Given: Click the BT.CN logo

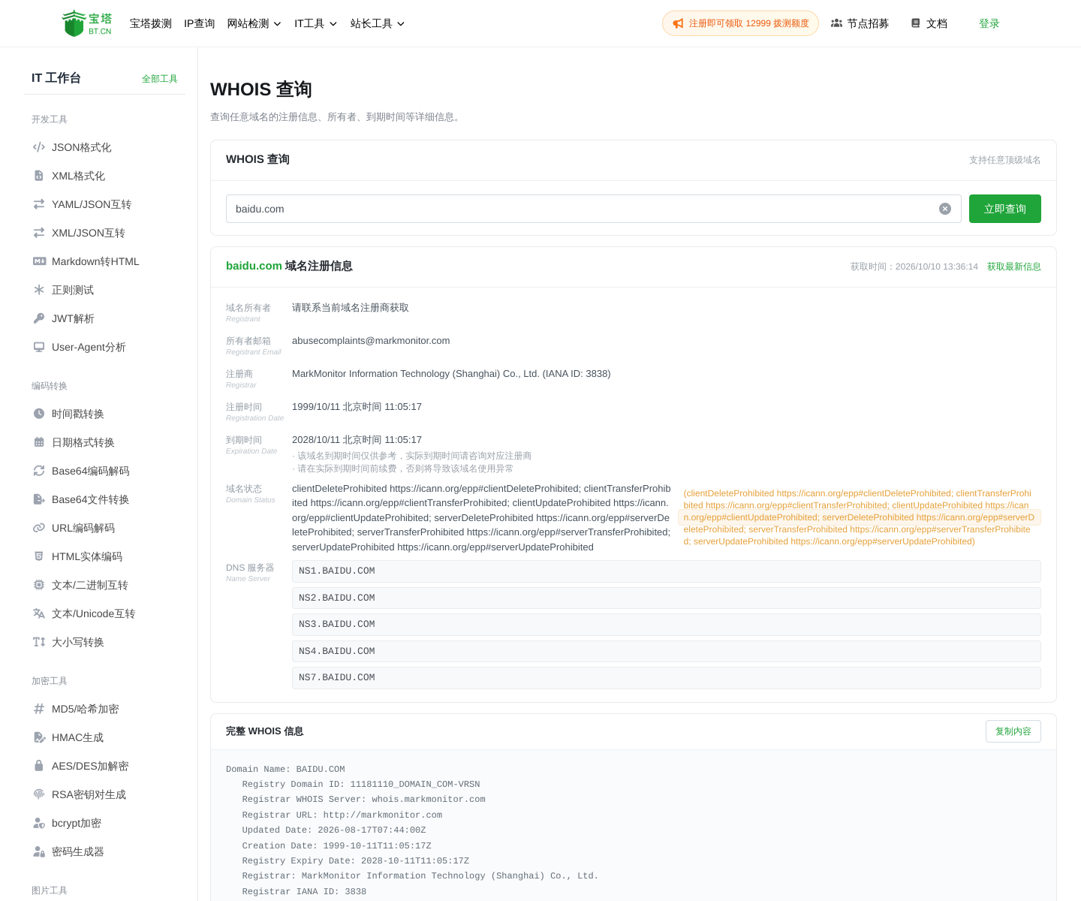Looking at the screenshot, I should click(87, 23).
